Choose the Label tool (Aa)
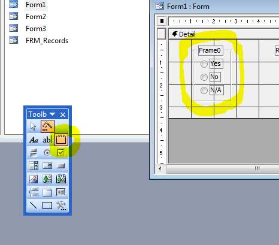This screenshot has height=245, width=279. [34, 140]
